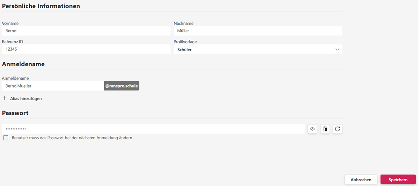Click the Profilvorlage chevron arrow

[x=337, y=50]
